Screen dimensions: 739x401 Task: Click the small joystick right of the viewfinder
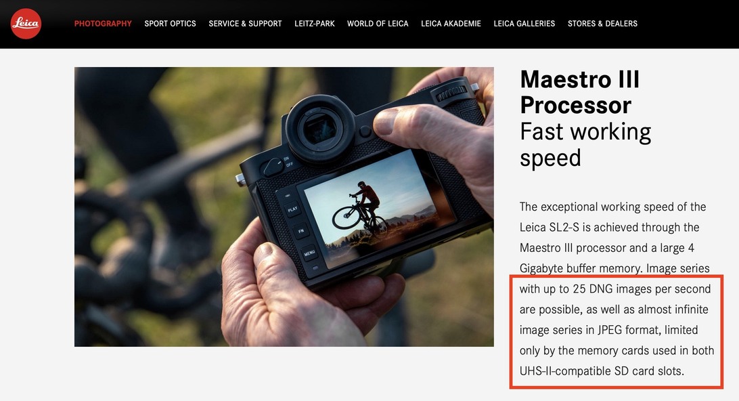coord(365,131)
